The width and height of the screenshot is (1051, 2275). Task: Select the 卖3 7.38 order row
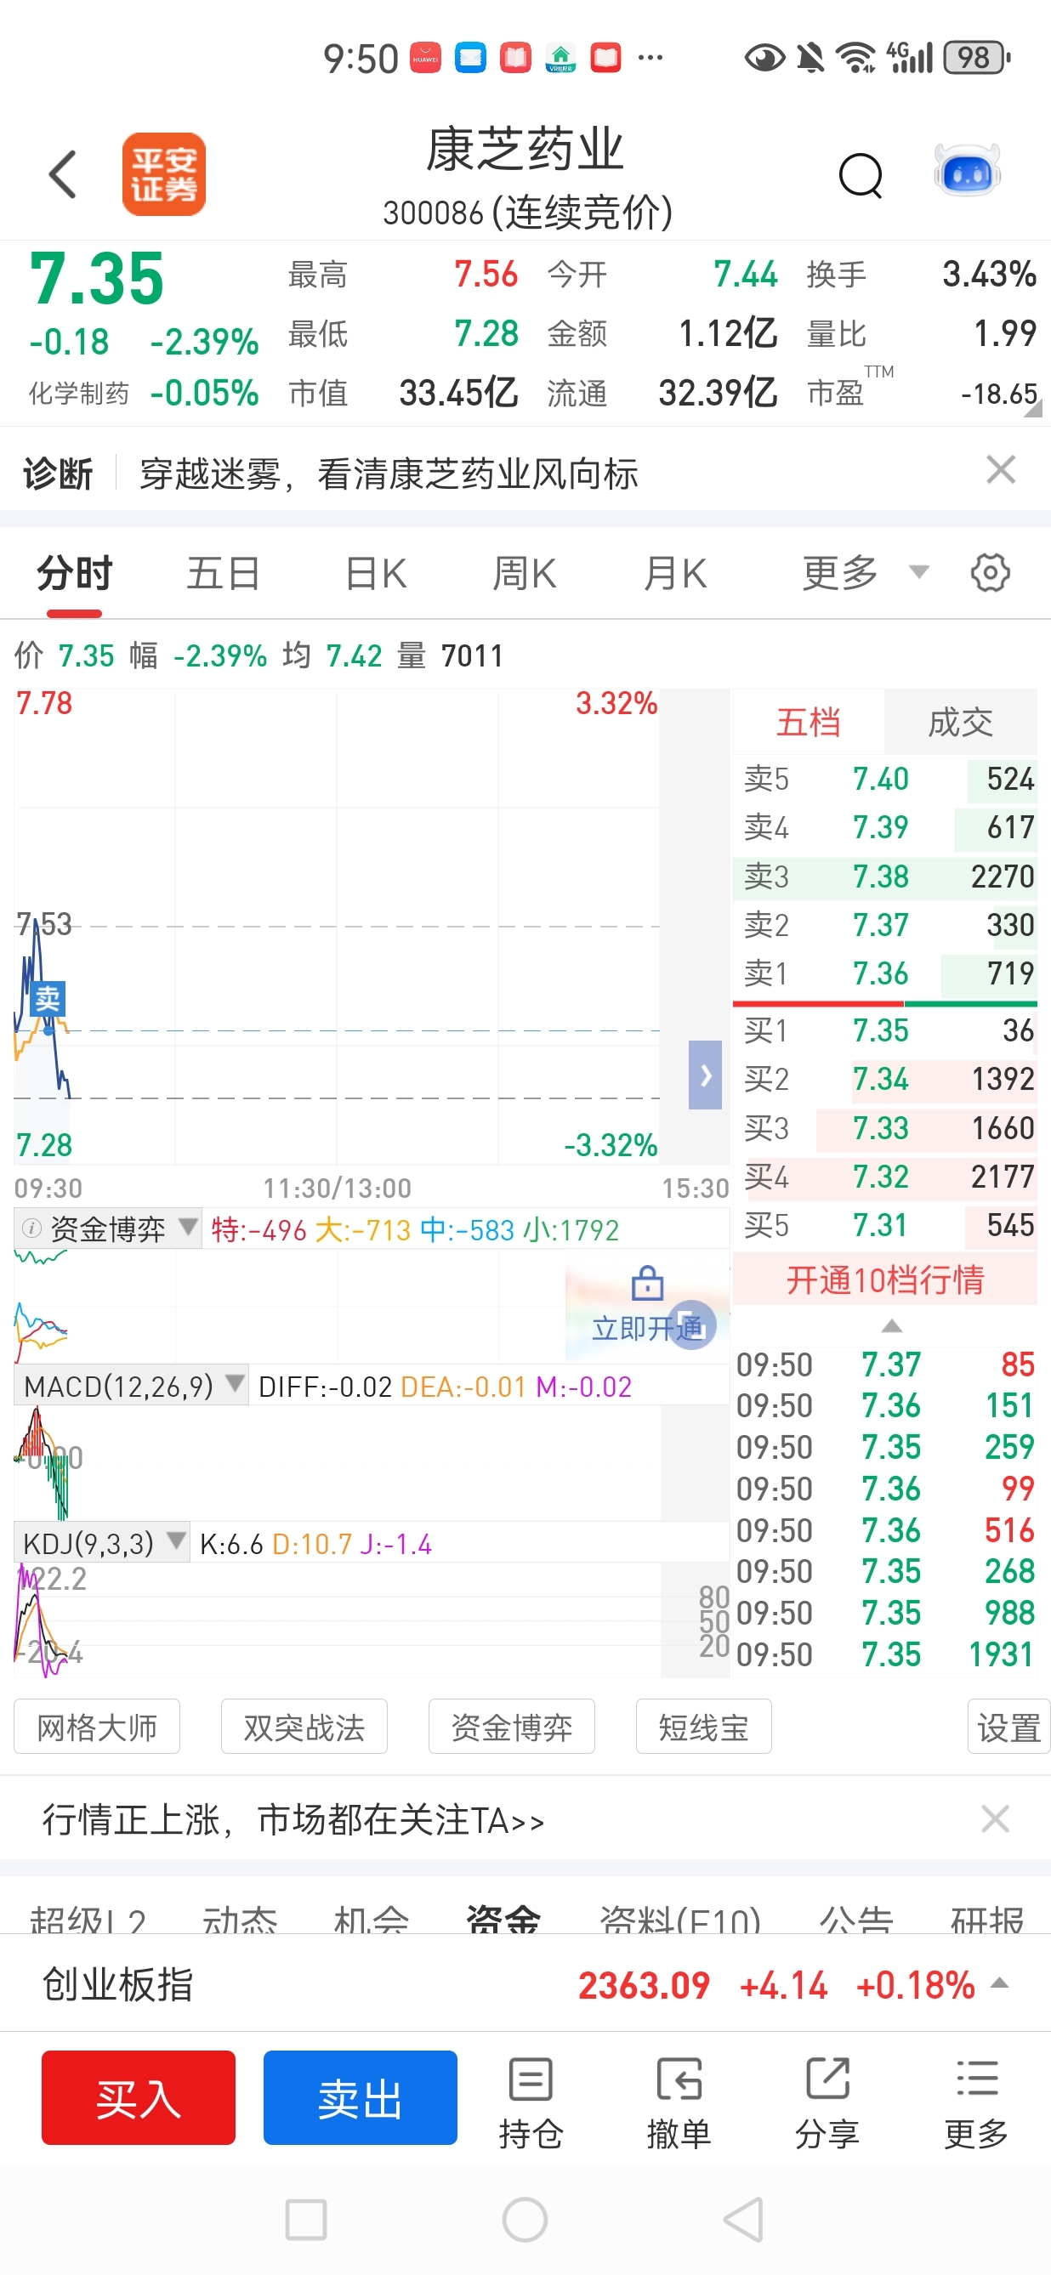click(885, 877)
